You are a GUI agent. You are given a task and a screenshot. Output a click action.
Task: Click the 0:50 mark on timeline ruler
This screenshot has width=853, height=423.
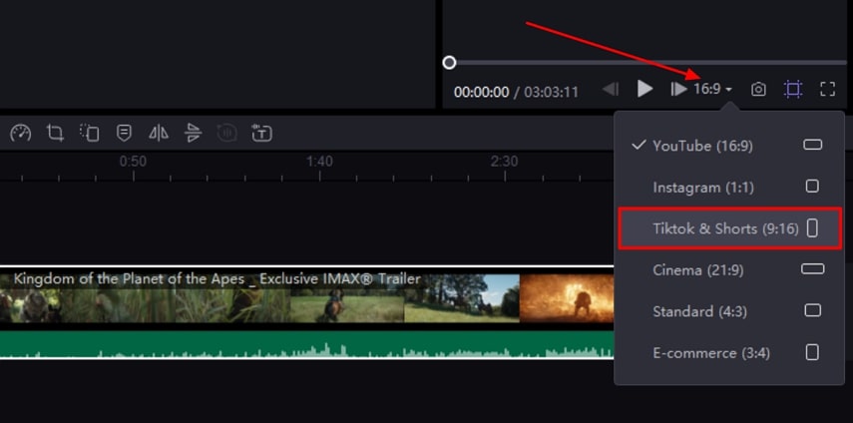pos(133,162)
